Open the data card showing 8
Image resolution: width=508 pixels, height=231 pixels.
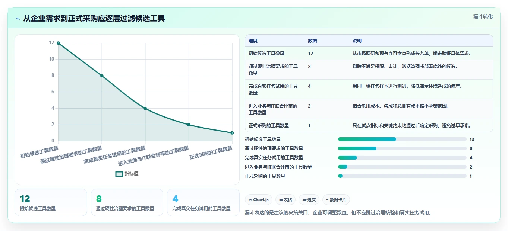[x=127, y=202]
